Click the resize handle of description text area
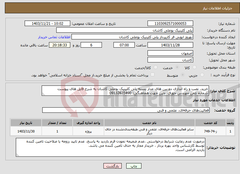This screenshot has height=174, width=240. pos(43,94)
